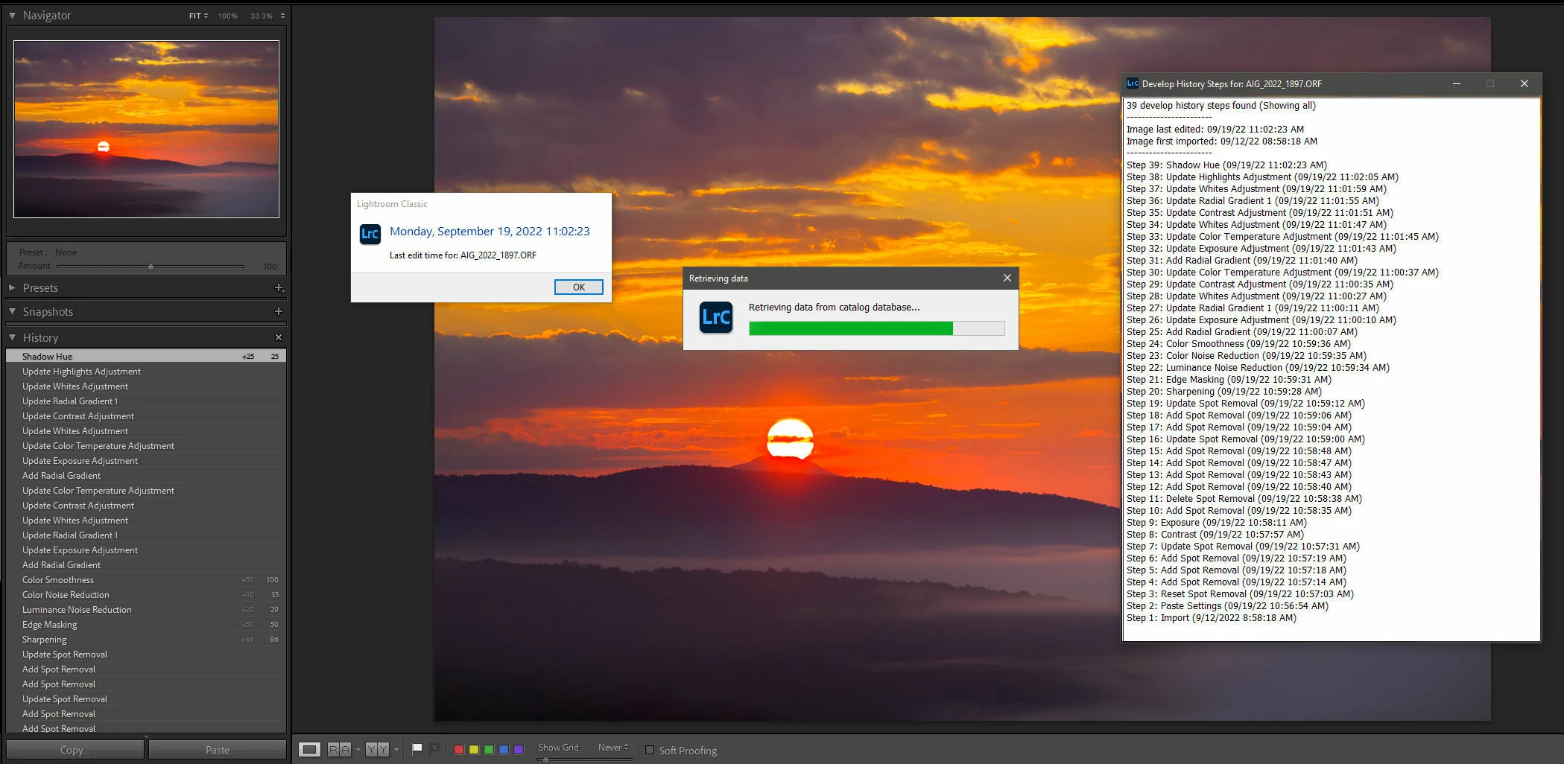The image size is (1564, 764).
Task: Select Update Highlights Adjustment history step
Action: point(146,371)
